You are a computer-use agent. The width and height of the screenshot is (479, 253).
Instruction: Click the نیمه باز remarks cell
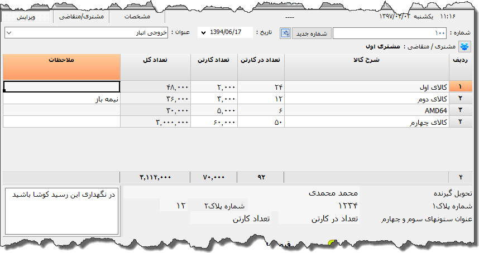[x=62, y=99]
